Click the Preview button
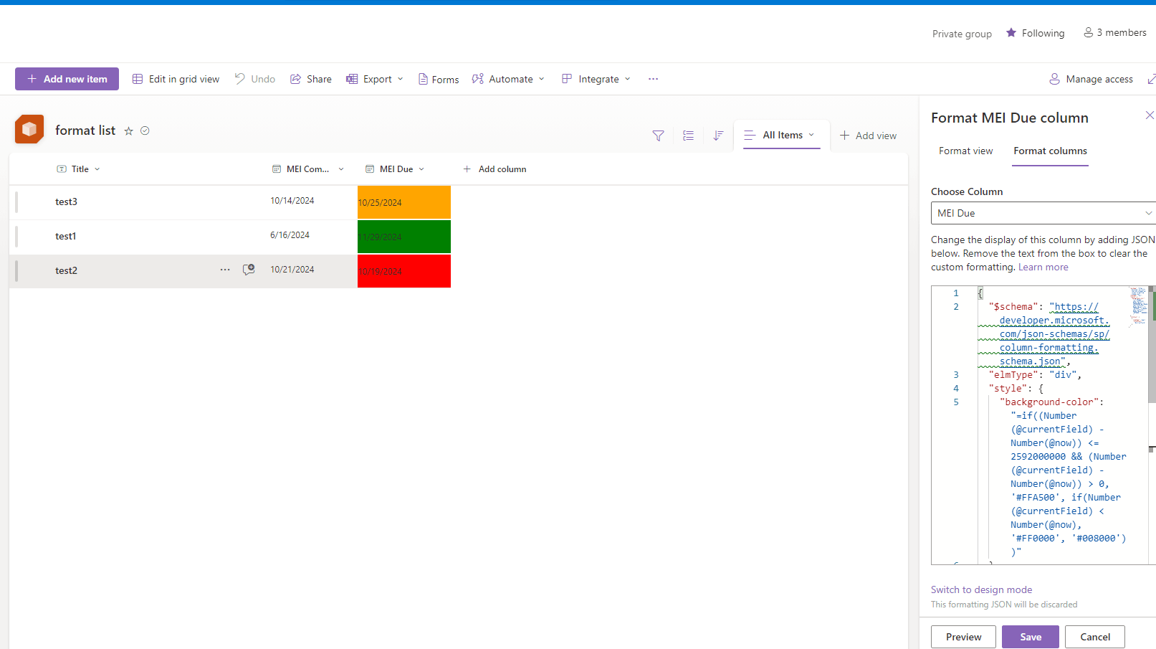 [963, 637]
